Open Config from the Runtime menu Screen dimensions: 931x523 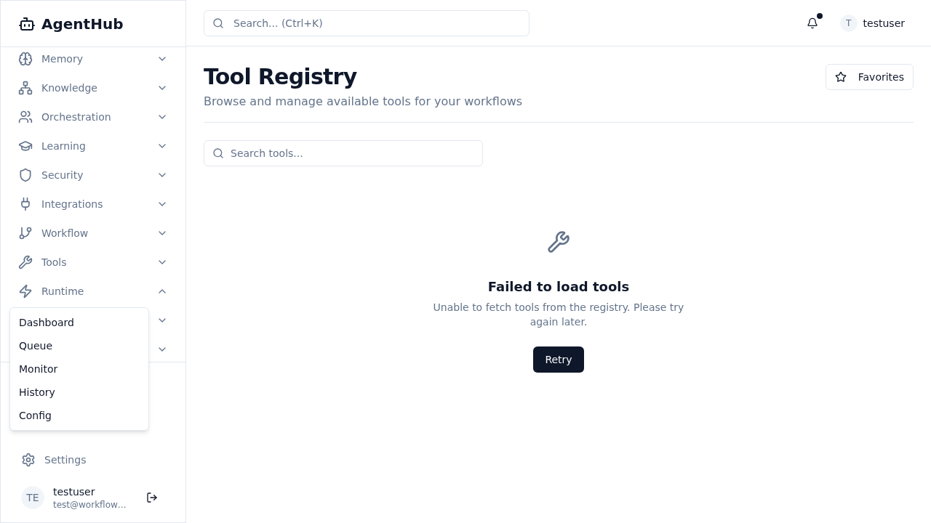(x=35, y=415)
